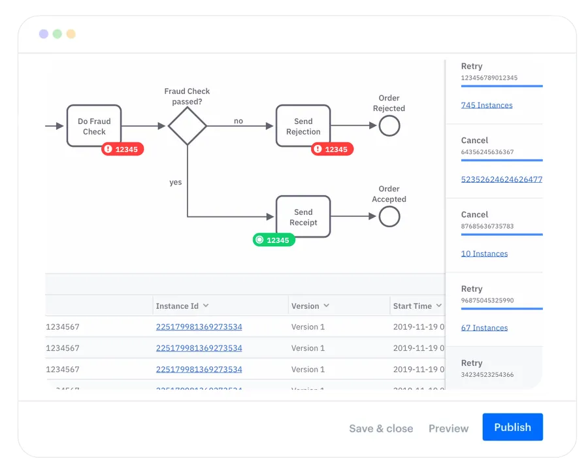The height and width of the screenshot is (465, 588).
Task: Open third row instance link 225179981369273534
Action: click(x=199, y=370)
